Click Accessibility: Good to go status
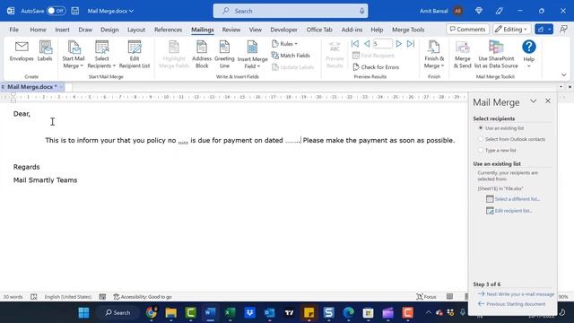Image resolution: width=574 pixels, height=323 pixels. click(143, 297)
